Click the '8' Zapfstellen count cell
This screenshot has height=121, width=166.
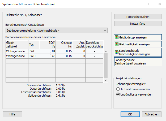point(79,51)
